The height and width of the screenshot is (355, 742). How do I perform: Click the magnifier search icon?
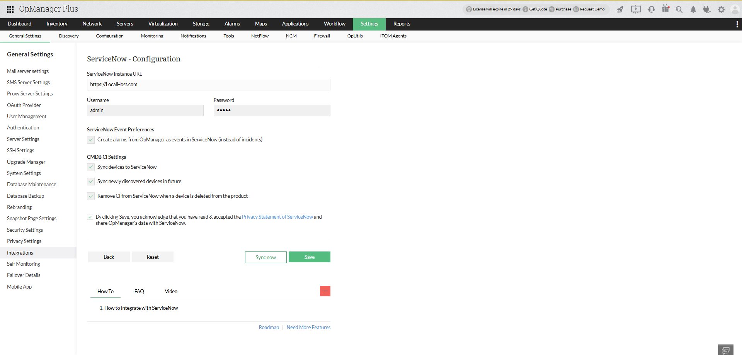click(x=679, y=9)
